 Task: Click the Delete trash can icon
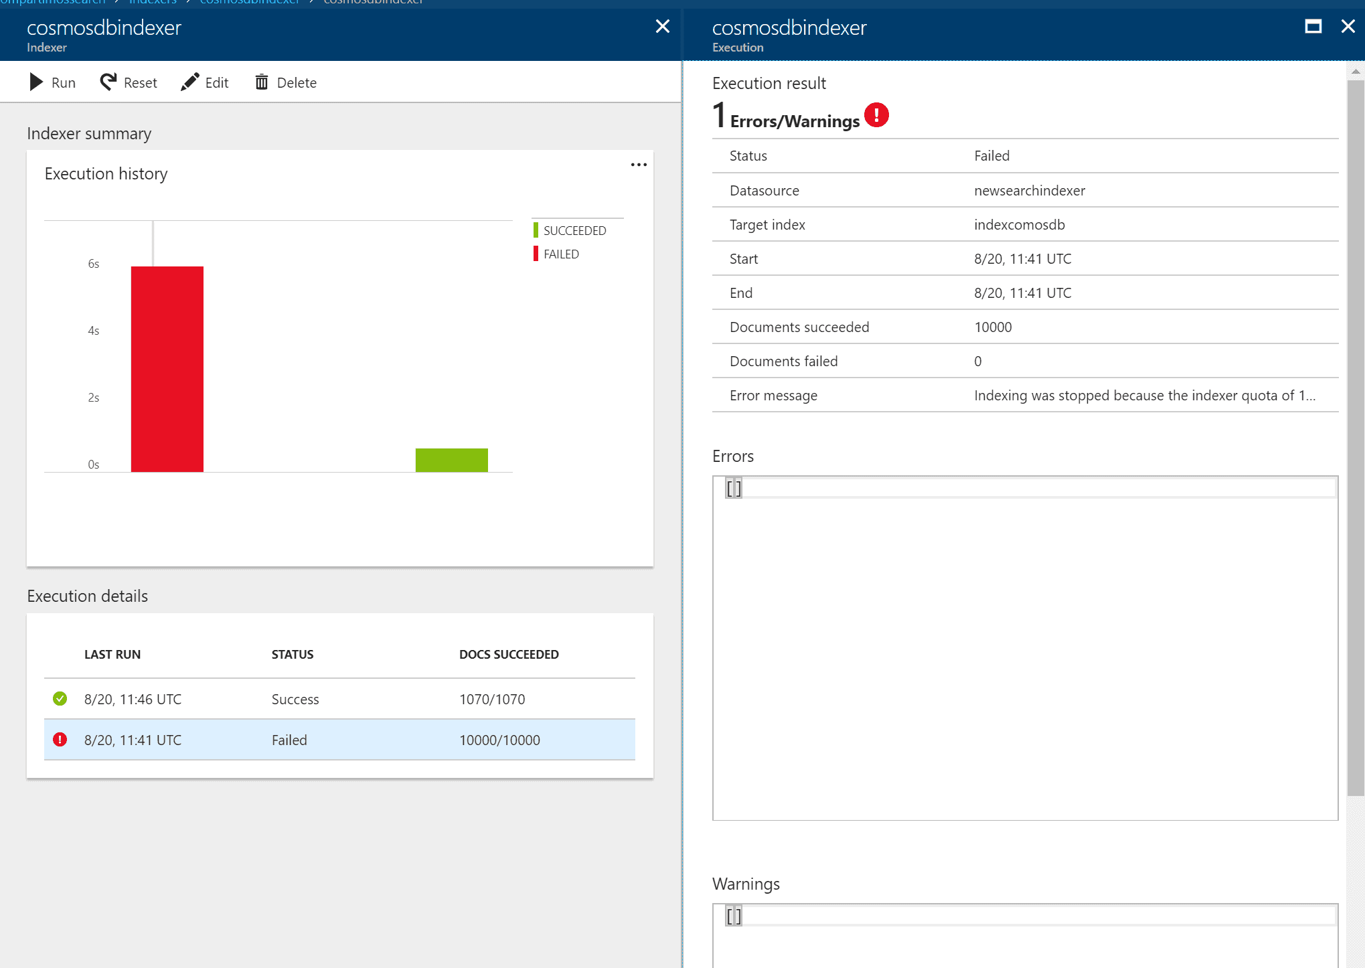point(262,82)
